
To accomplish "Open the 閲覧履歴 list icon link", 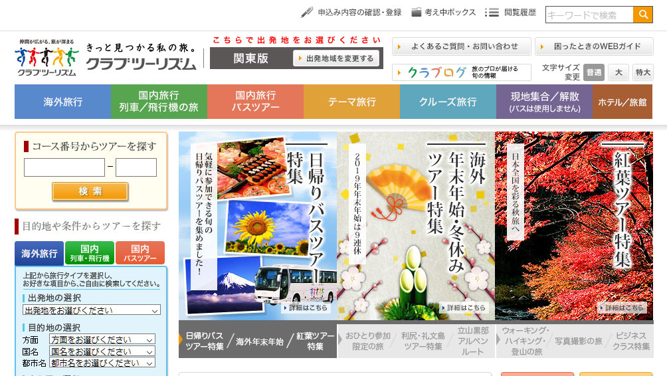I will pos(510,12).
